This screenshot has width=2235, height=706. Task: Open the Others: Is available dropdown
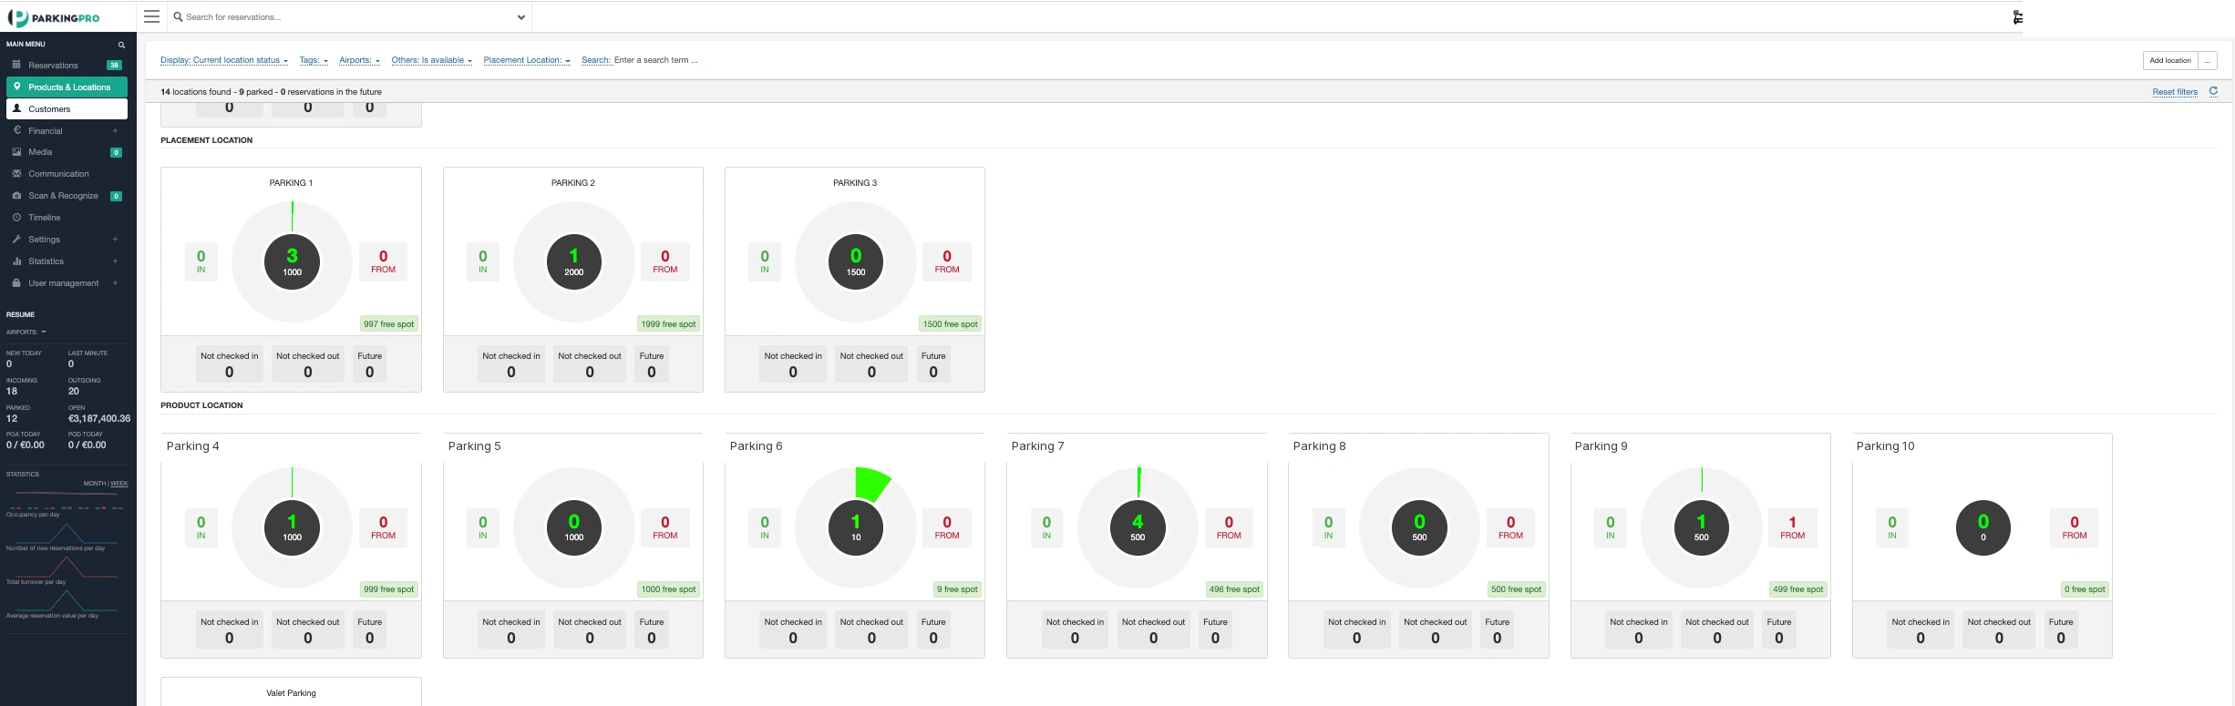tap(431, 60)
